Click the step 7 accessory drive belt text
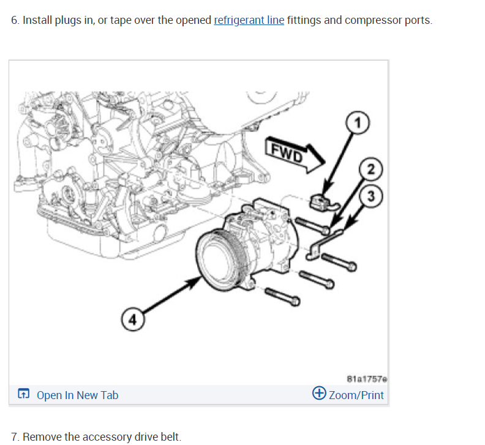The height and width of the screenshot is (445, 485). pyautogui.click(x=96, y=436)
